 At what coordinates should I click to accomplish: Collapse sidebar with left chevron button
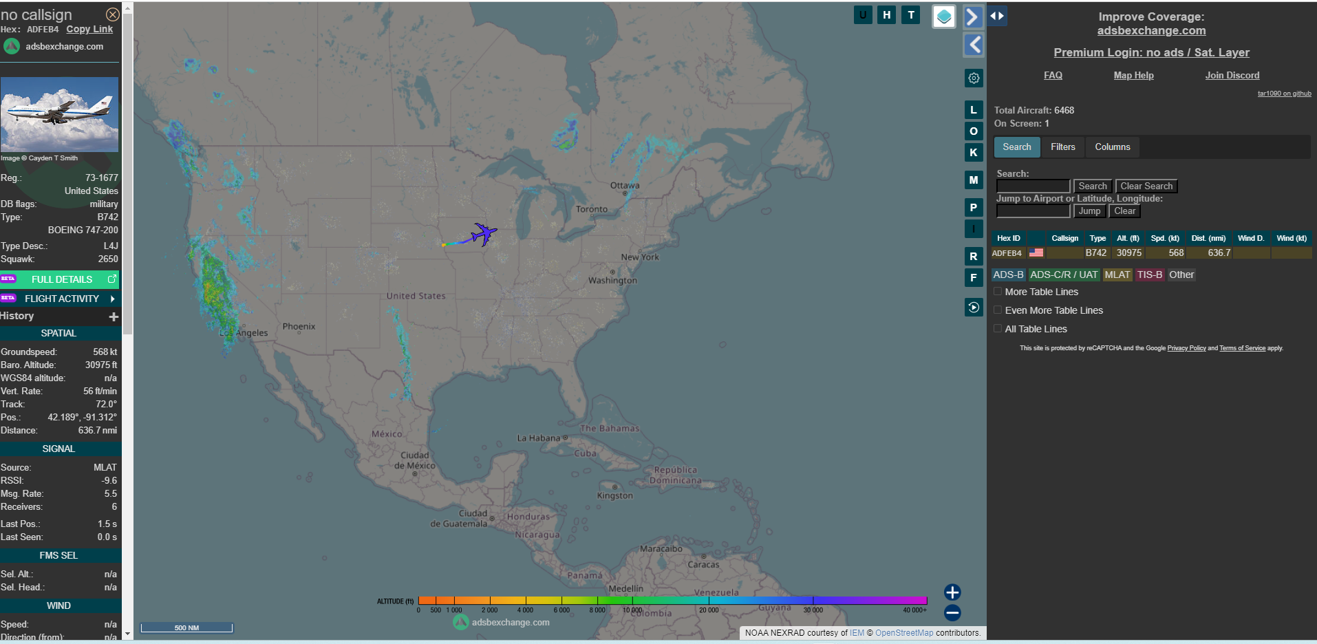pyautogui.click(x=974, y=45)
